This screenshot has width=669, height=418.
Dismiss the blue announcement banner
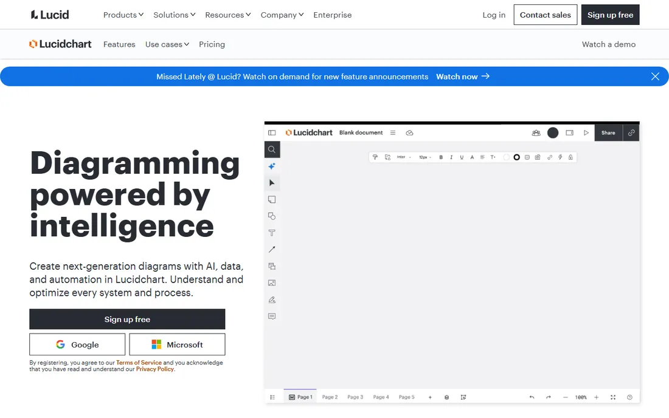(x=655, y=77)
